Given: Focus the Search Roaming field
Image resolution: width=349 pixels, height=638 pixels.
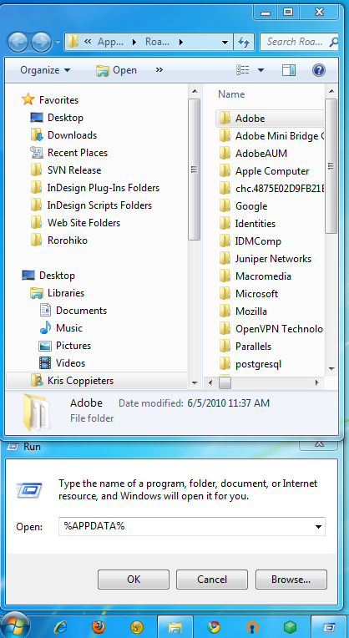Looking at the screenshot, I should [x=299, y=42].
